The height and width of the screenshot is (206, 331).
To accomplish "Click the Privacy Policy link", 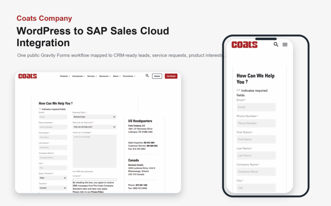I will click(97, 192).
